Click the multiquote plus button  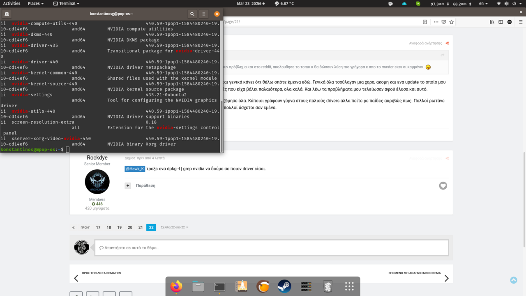pos(128,186)
